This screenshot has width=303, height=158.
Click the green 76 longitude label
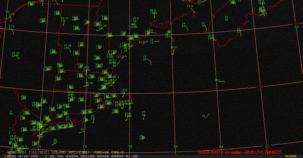coord(7,12)
